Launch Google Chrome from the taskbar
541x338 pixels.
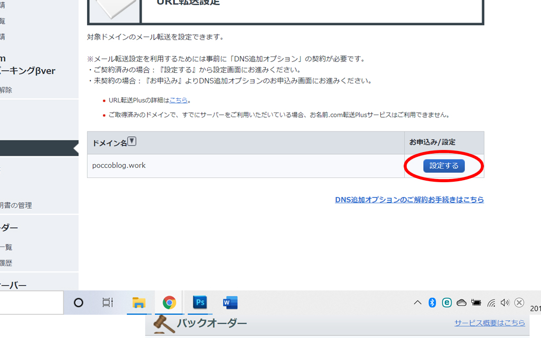tap(169, 303)
